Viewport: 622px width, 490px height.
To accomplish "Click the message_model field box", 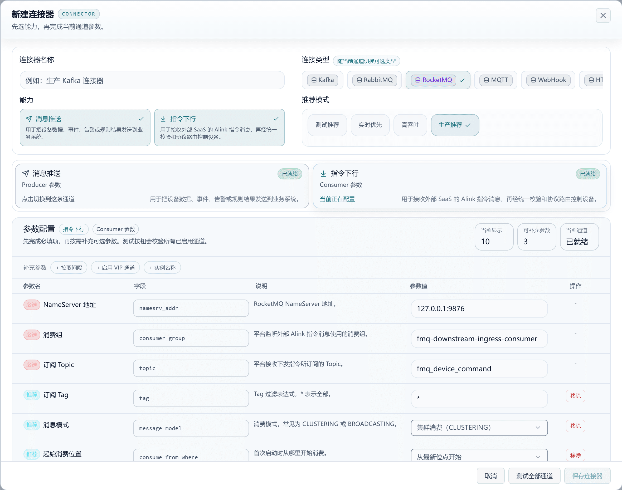I will coord(191,429).
